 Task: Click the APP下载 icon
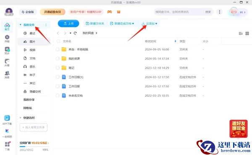(x=7, y=120)
